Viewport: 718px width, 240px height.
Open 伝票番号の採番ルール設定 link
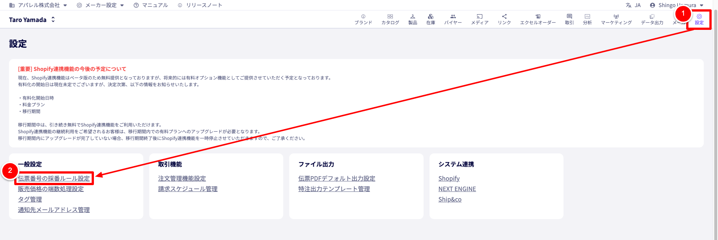point(54,178)
